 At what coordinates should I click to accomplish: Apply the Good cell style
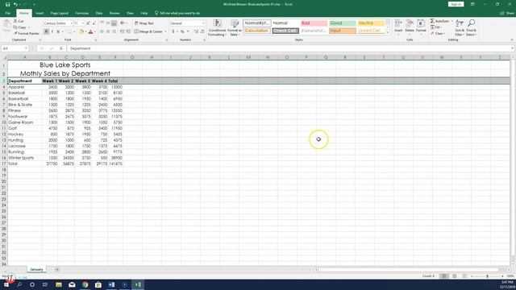[x=342, y=23]
